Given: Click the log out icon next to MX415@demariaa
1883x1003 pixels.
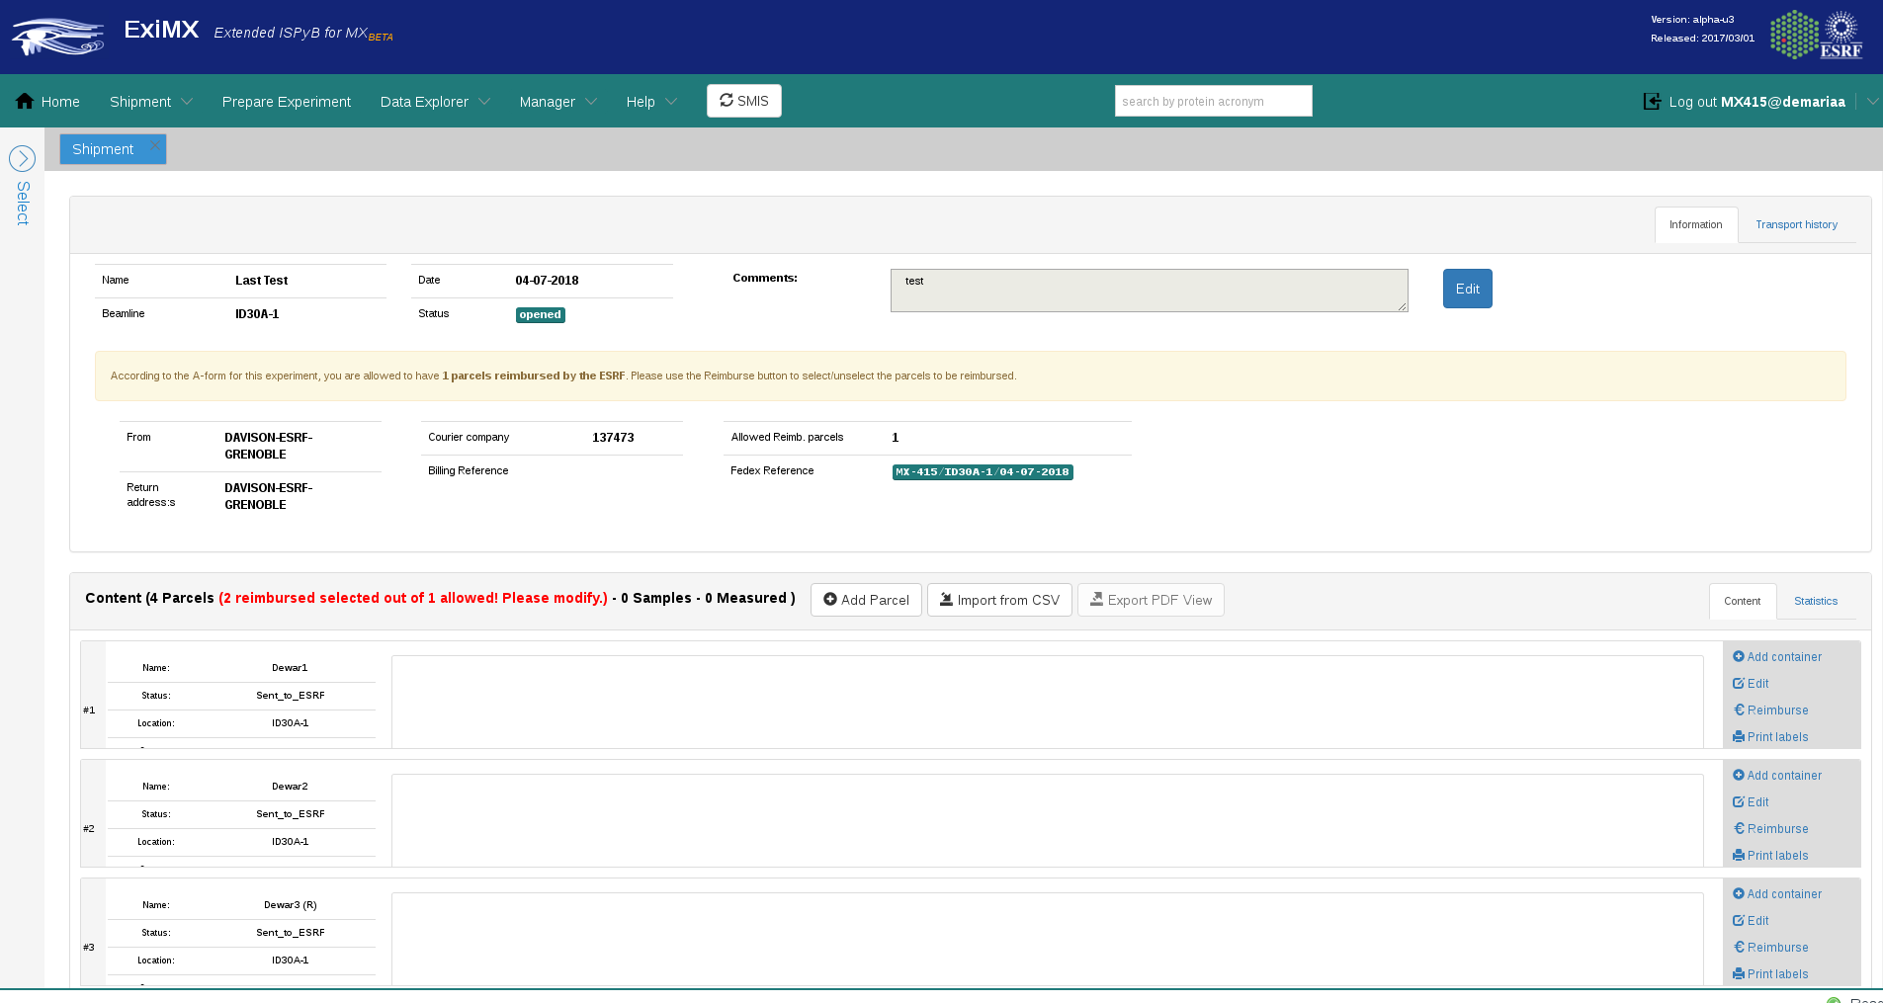Looking at the screenshot, I should point(1652,100).
